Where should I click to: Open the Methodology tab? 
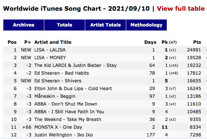pos(146,25)
